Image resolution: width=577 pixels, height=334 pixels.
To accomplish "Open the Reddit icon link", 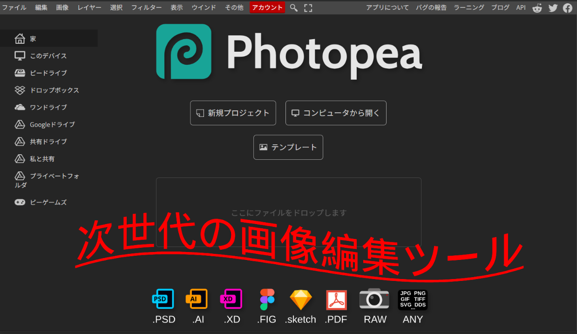I will tap(537, 8).
